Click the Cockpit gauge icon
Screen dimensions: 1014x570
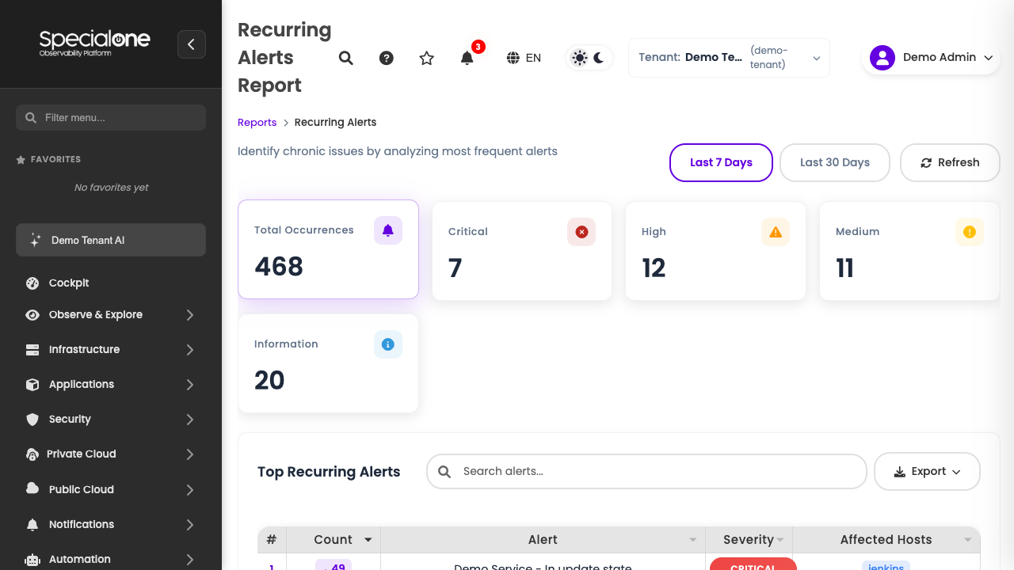32,283
